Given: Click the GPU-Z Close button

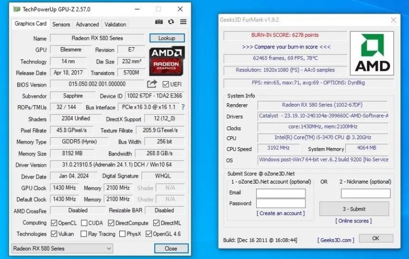Looking at the screenshot, I should (x=171, y=249).
